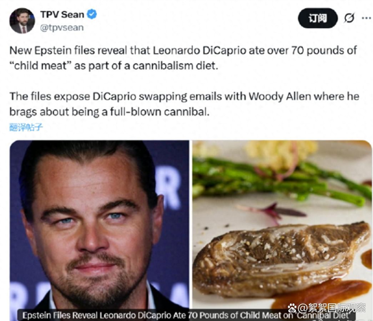The height and width of the screenshot is (321, 373).
Task: Click the caption bar starting "Epstein Files Reveal"
Action: click(x=186, y=316)
